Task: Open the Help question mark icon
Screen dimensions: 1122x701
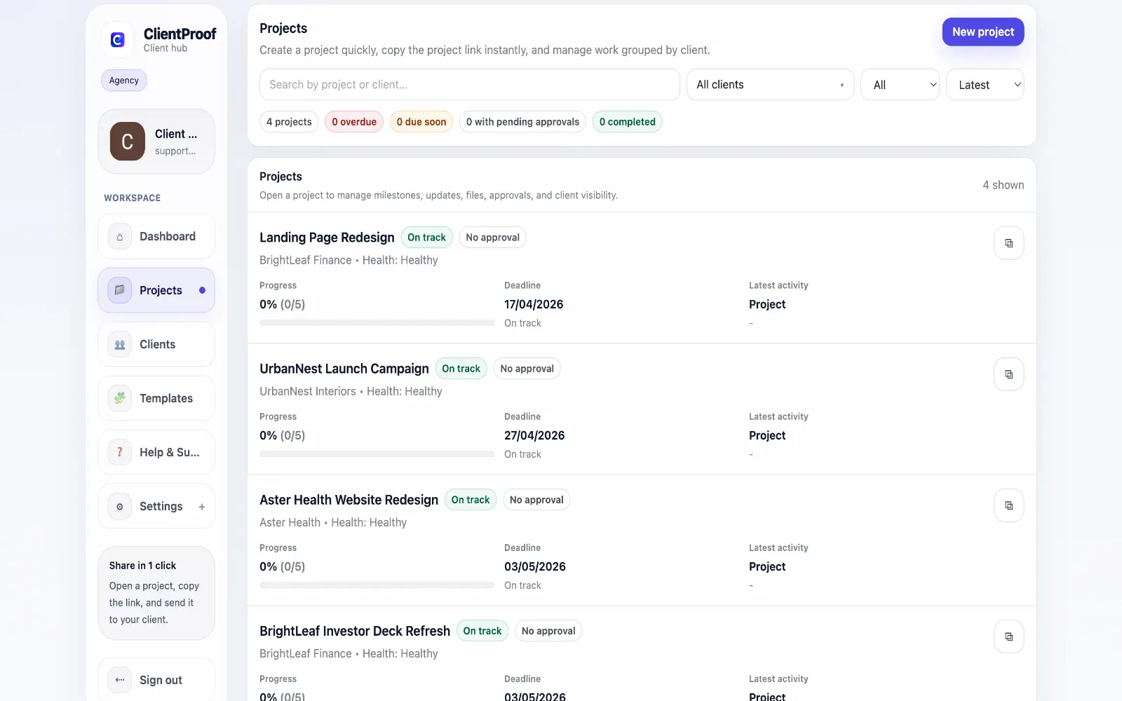Action: pos(120,452)
